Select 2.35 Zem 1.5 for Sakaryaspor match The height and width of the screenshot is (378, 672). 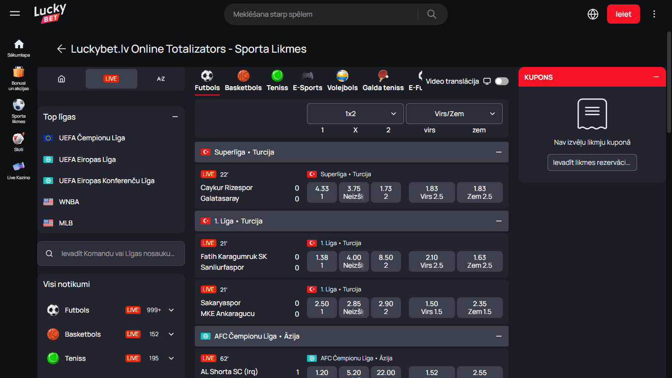[x=480, y=308]
